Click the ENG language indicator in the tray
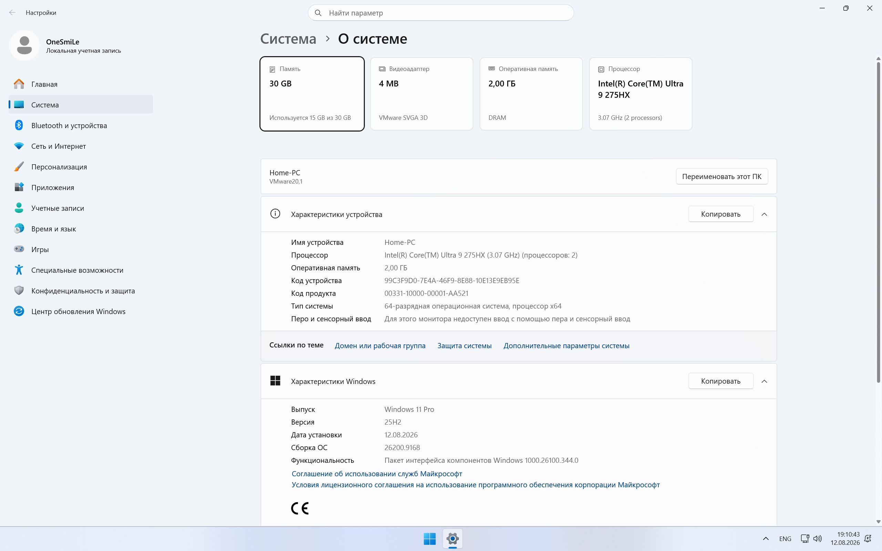 click(785, 539)
